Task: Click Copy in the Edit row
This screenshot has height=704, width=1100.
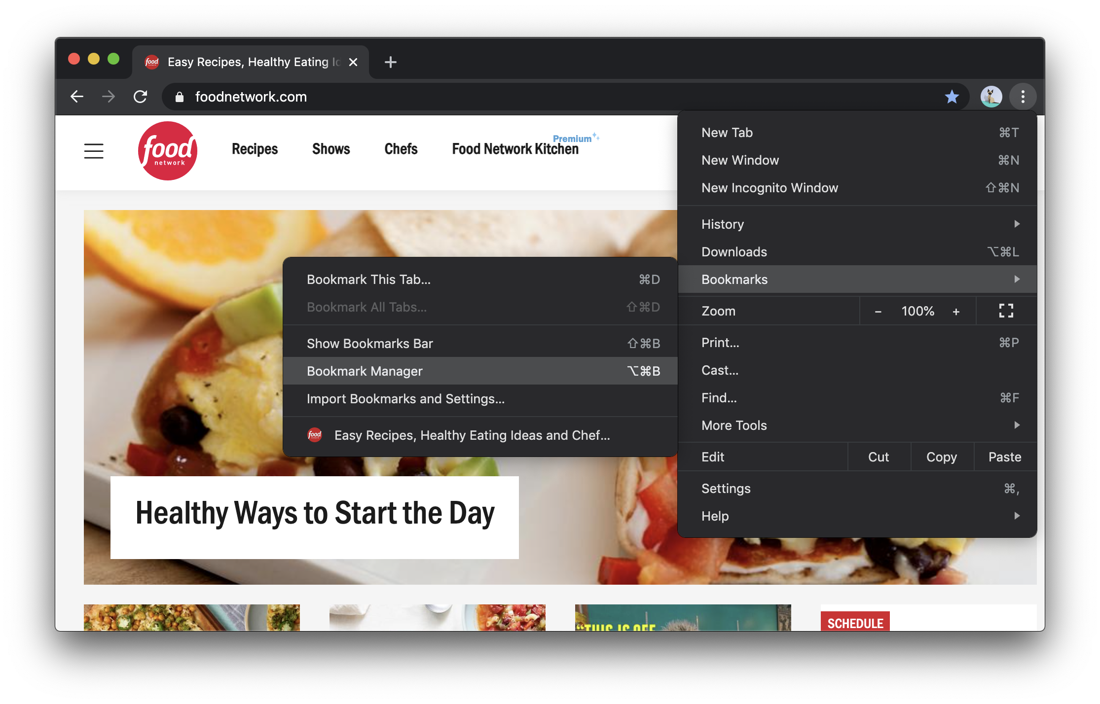Action: point(942,457)
